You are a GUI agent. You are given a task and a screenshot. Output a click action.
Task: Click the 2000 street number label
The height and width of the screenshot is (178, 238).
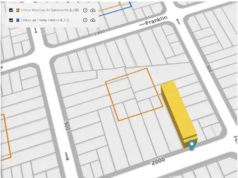click(158, 161)
